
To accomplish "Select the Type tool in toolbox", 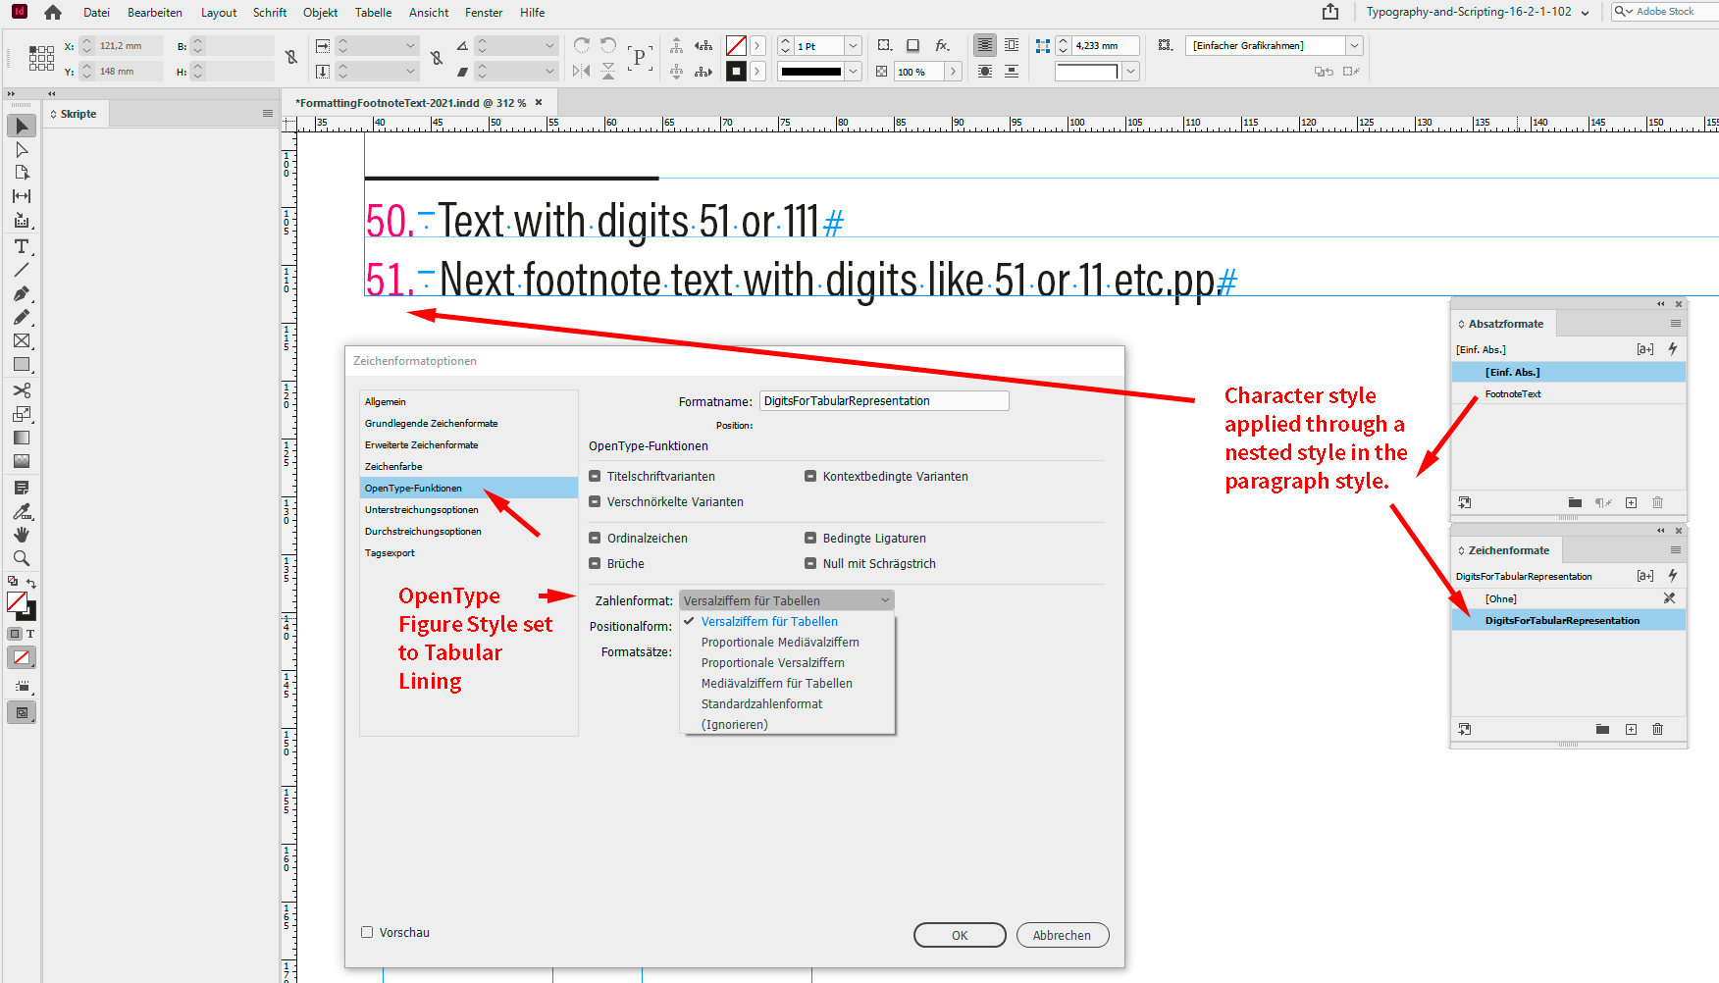I will point(22,246).
